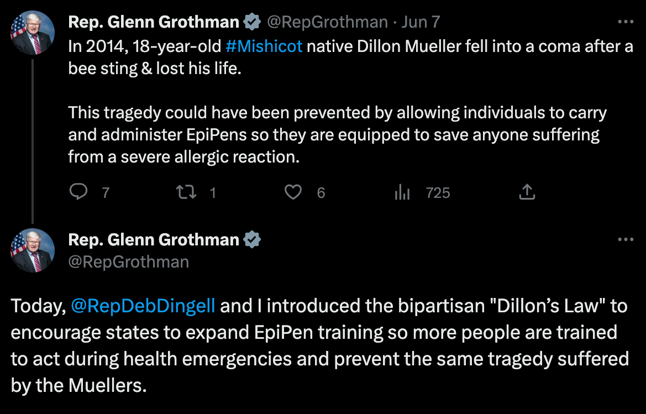Click the verified badge on second tweet
646x414 pixels.
(x=252, y=240)
